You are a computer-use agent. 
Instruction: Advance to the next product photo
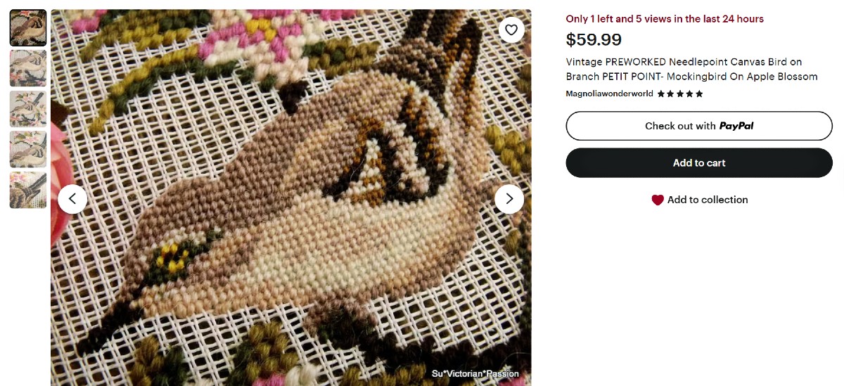coord(509,199)
